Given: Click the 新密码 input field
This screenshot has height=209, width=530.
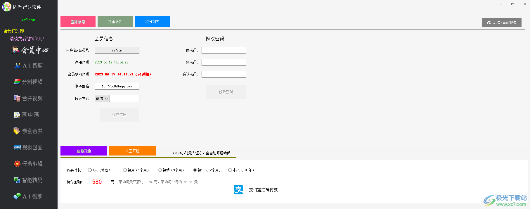Looking at the screenshot, I should click(x=224, y=62).
